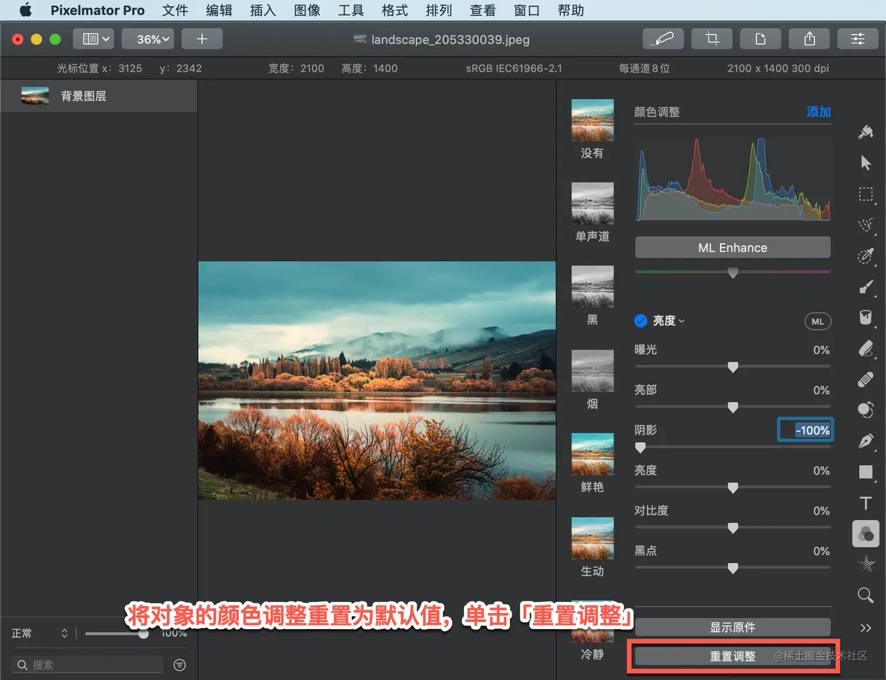Open the Share icon in the toolbar
The width and height of the screenshot is (886, 680).
pyautogui.click(x=809, y=39)
